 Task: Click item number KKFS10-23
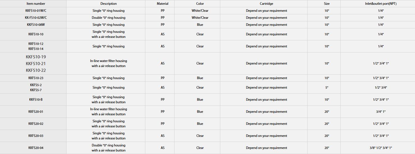36,78
